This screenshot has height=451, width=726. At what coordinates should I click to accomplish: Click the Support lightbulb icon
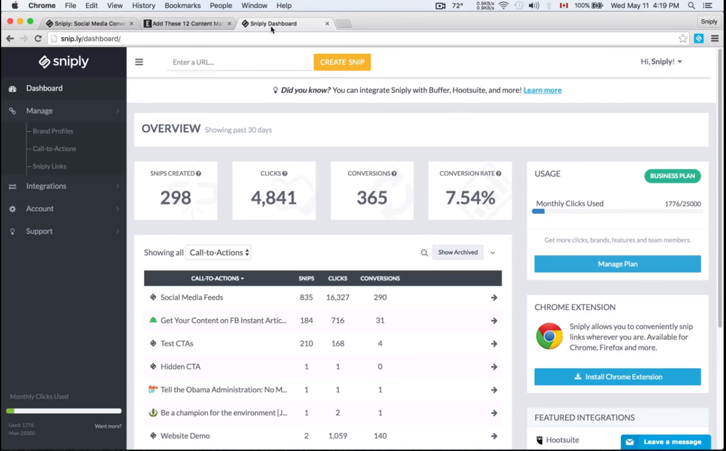click(x=13, y=231)
